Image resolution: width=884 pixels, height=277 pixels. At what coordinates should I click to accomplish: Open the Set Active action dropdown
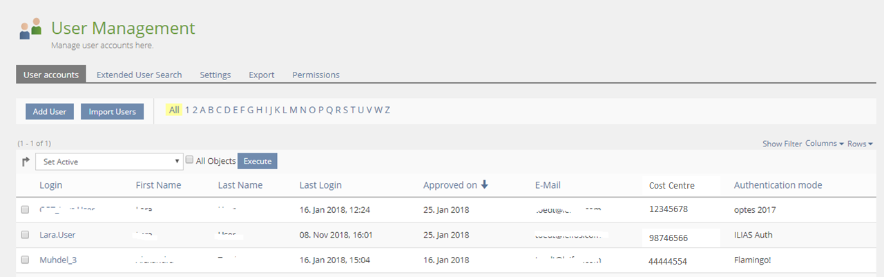point(108,162)
